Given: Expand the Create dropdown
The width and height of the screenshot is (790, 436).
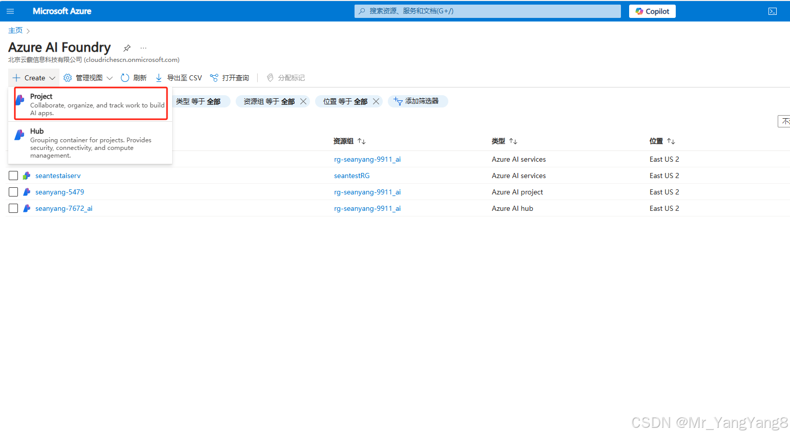Looking at the screenshot, I should pyautogui.click(x=34, y=78).
